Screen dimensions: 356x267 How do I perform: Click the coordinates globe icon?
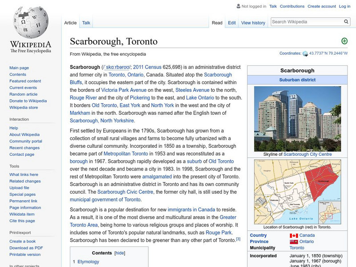coord(305,53)
